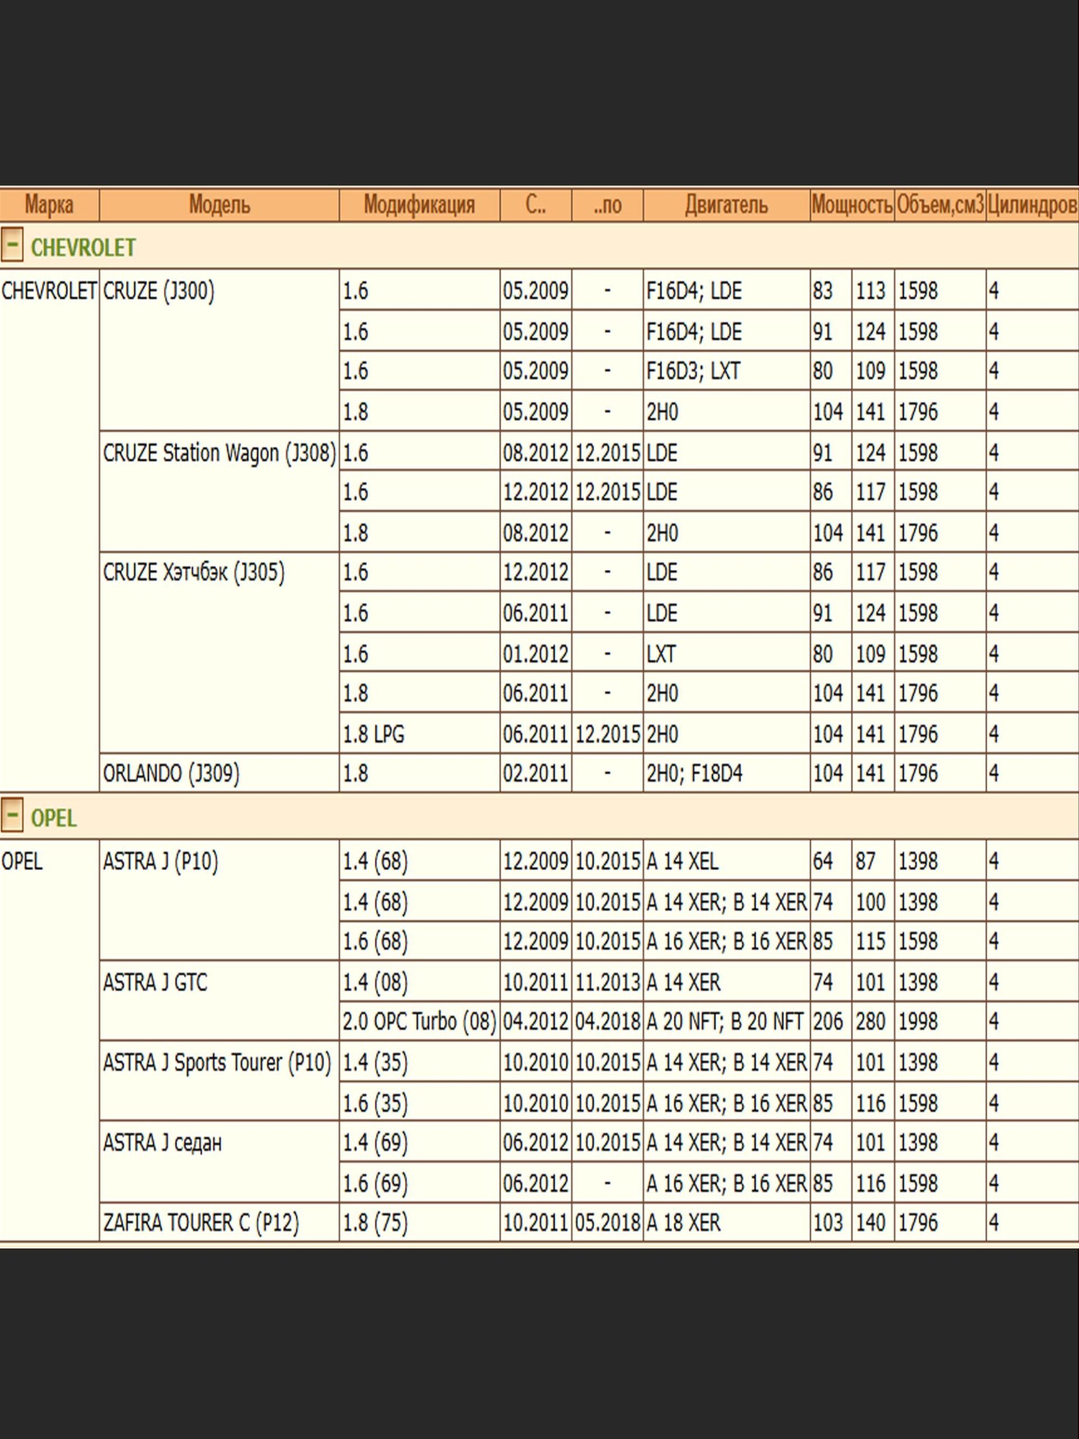This screenshot has height=1439, width=1079.
Task: Select the CRUZE (J300) model cell
Action: pos(158,291)
